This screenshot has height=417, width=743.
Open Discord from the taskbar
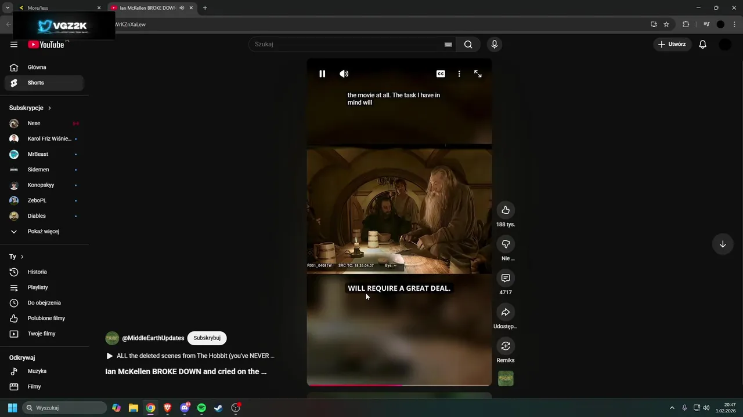185,408
